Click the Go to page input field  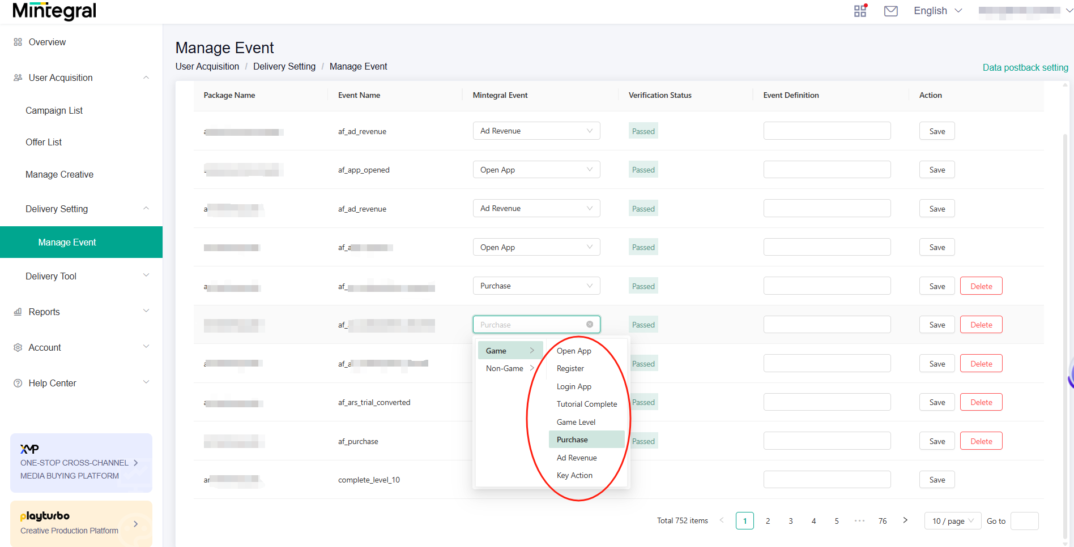pos(1024,521)
